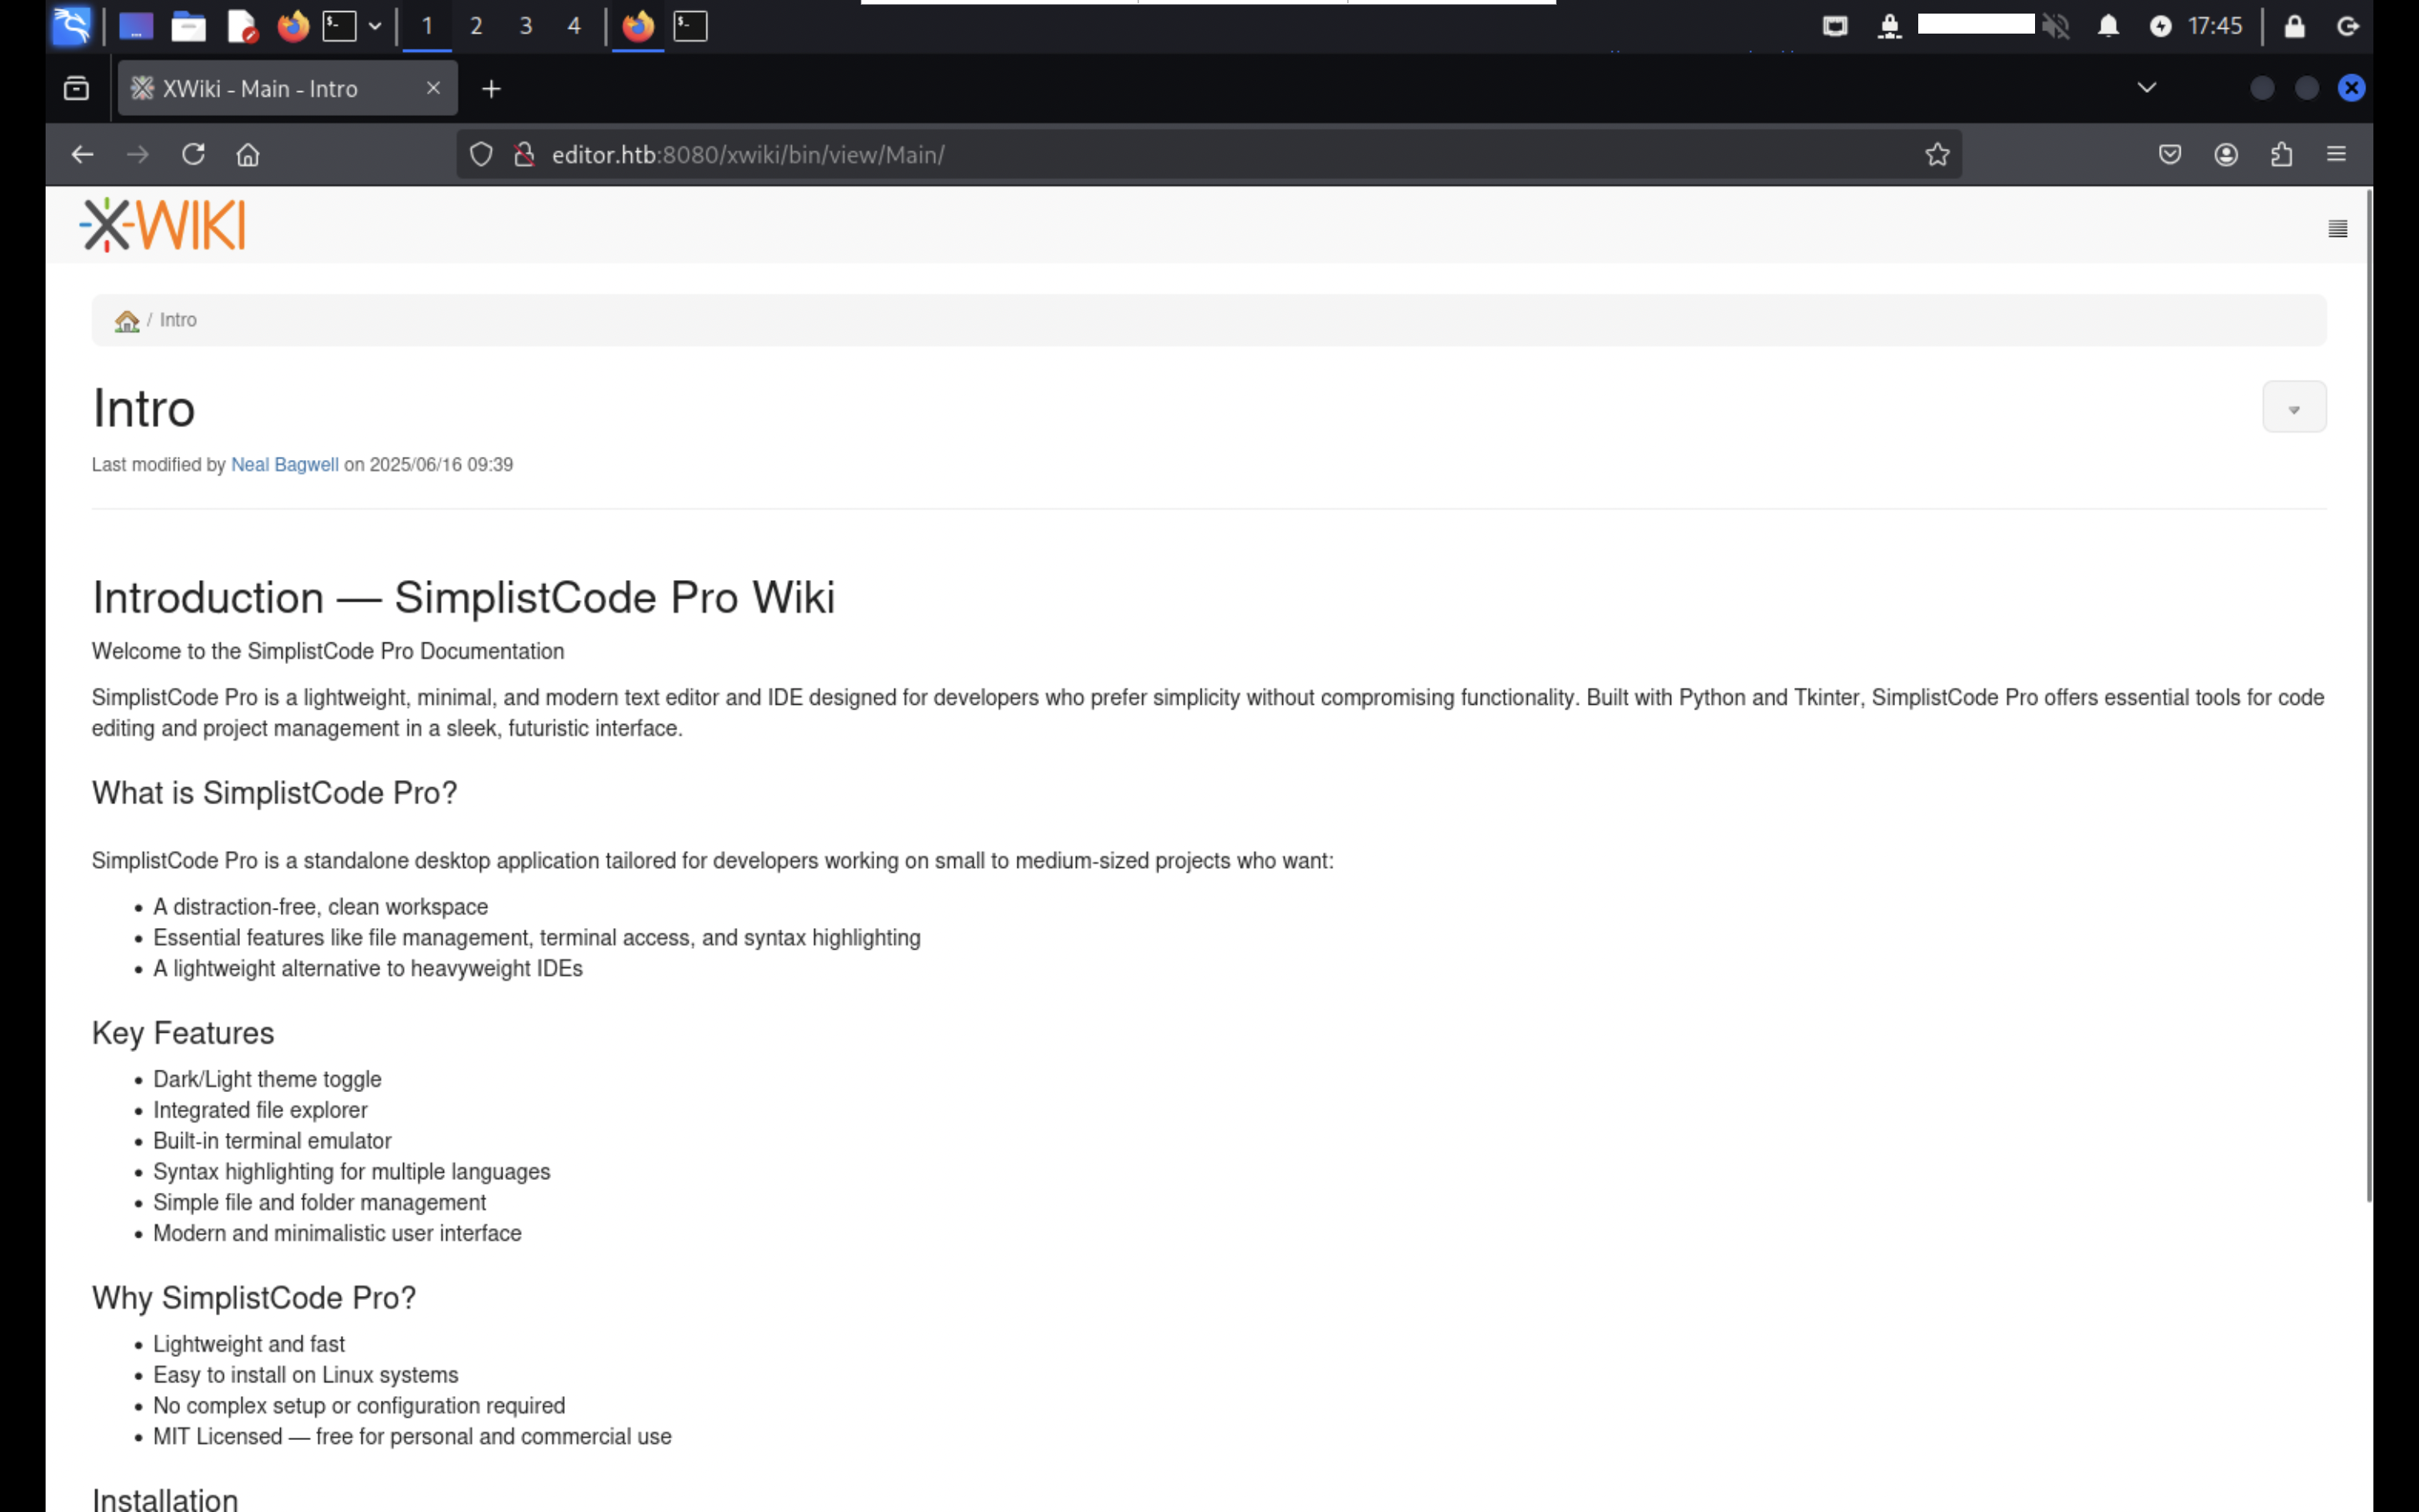Toggle the muted volume icon

(x=2055, y=26)
